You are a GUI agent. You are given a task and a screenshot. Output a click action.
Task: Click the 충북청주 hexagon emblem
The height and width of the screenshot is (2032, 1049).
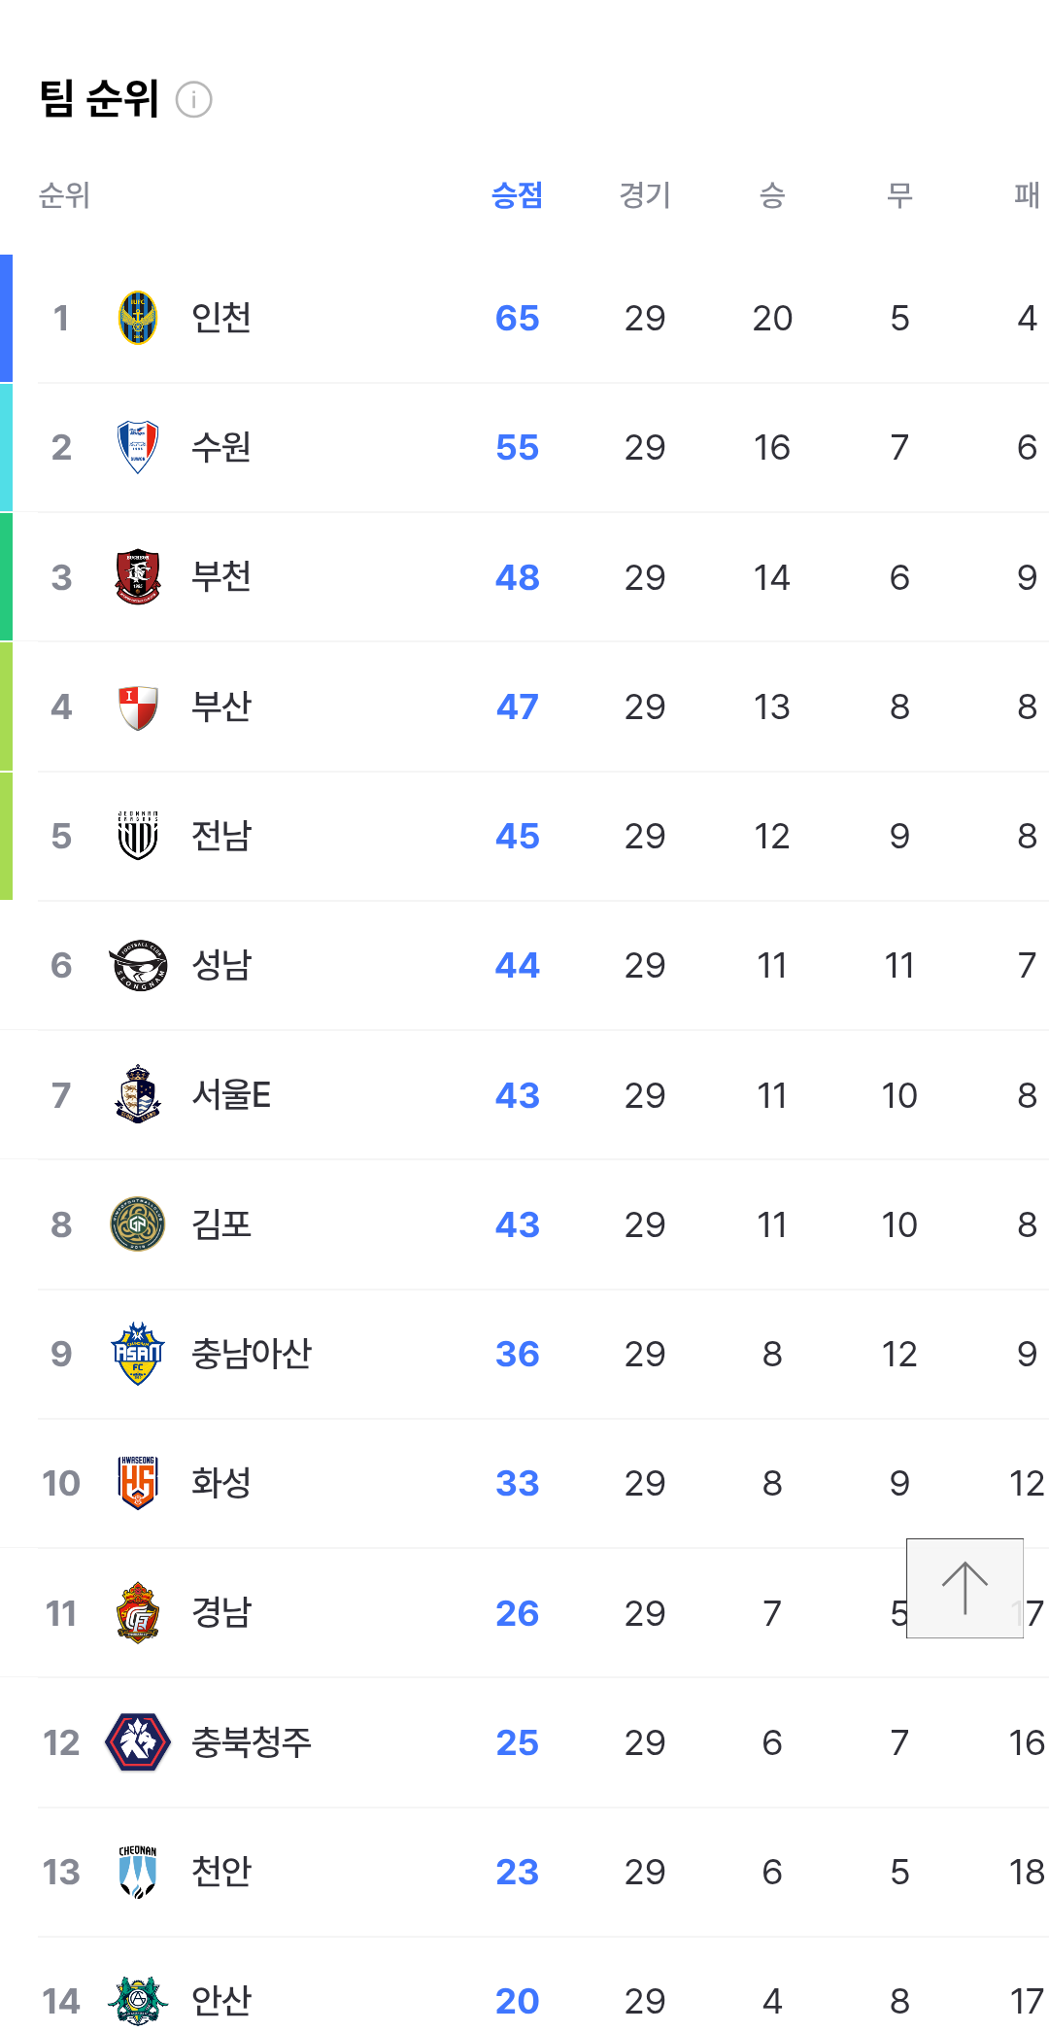pos(138,1742)
